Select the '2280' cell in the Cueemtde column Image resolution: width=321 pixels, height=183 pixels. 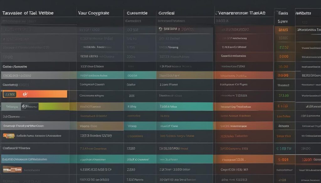click(131, 170)
